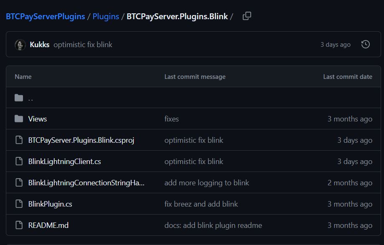Click the 'docs: add blink plugin readme' commit message
This screenshot has height=245, width=384.
(213, 225)
